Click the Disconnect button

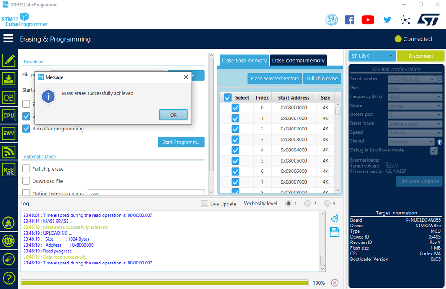coord(421,56)
